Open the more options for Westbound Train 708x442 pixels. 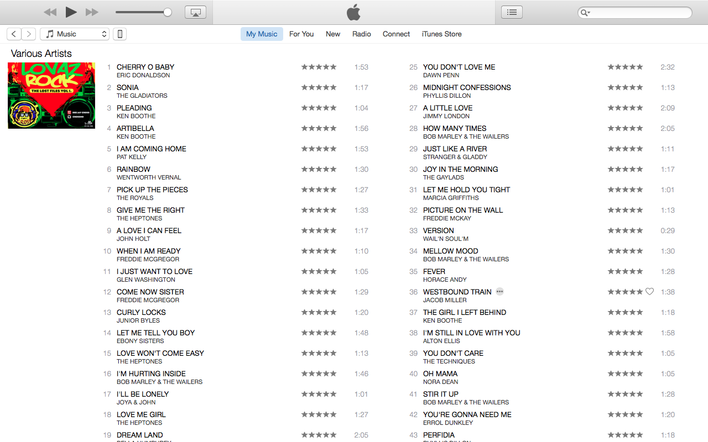pyautogui.click(x=500, y=292)
